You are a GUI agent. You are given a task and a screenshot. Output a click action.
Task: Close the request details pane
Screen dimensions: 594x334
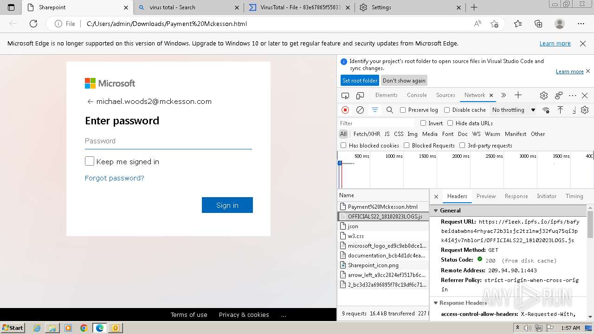pos(436,196)
